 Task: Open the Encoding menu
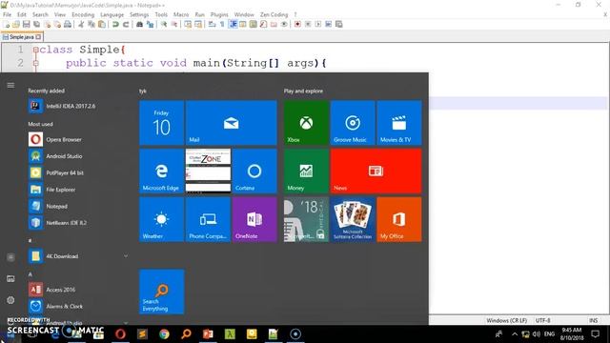(x=83, y=14)
